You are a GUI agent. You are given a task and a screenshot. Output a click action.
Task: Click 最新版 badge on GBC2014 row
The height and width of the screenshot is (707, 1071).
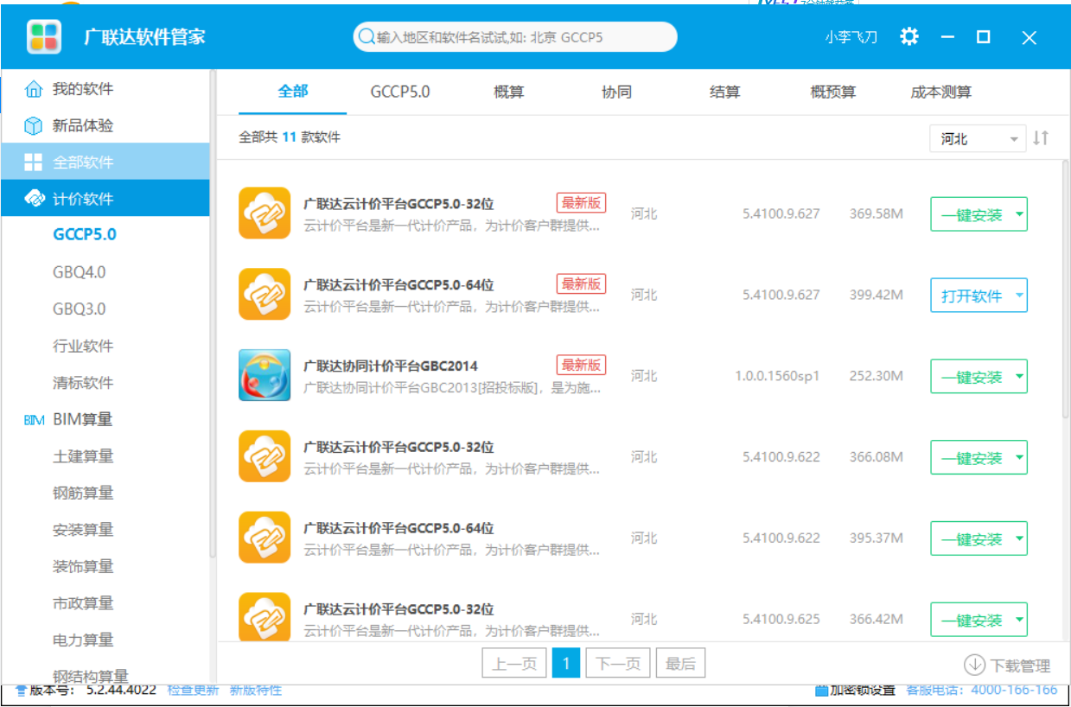point(581,365)
